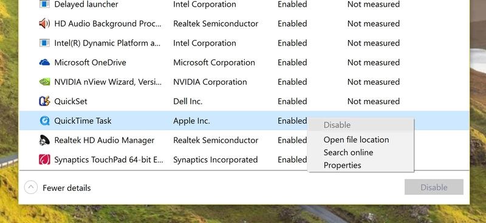486x223 pixels.
Task: Click the Delayed launcher icon
Action: click(44, 4)
